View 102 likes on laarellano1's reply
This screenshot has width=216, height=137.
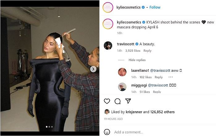[x=145, y=77]
